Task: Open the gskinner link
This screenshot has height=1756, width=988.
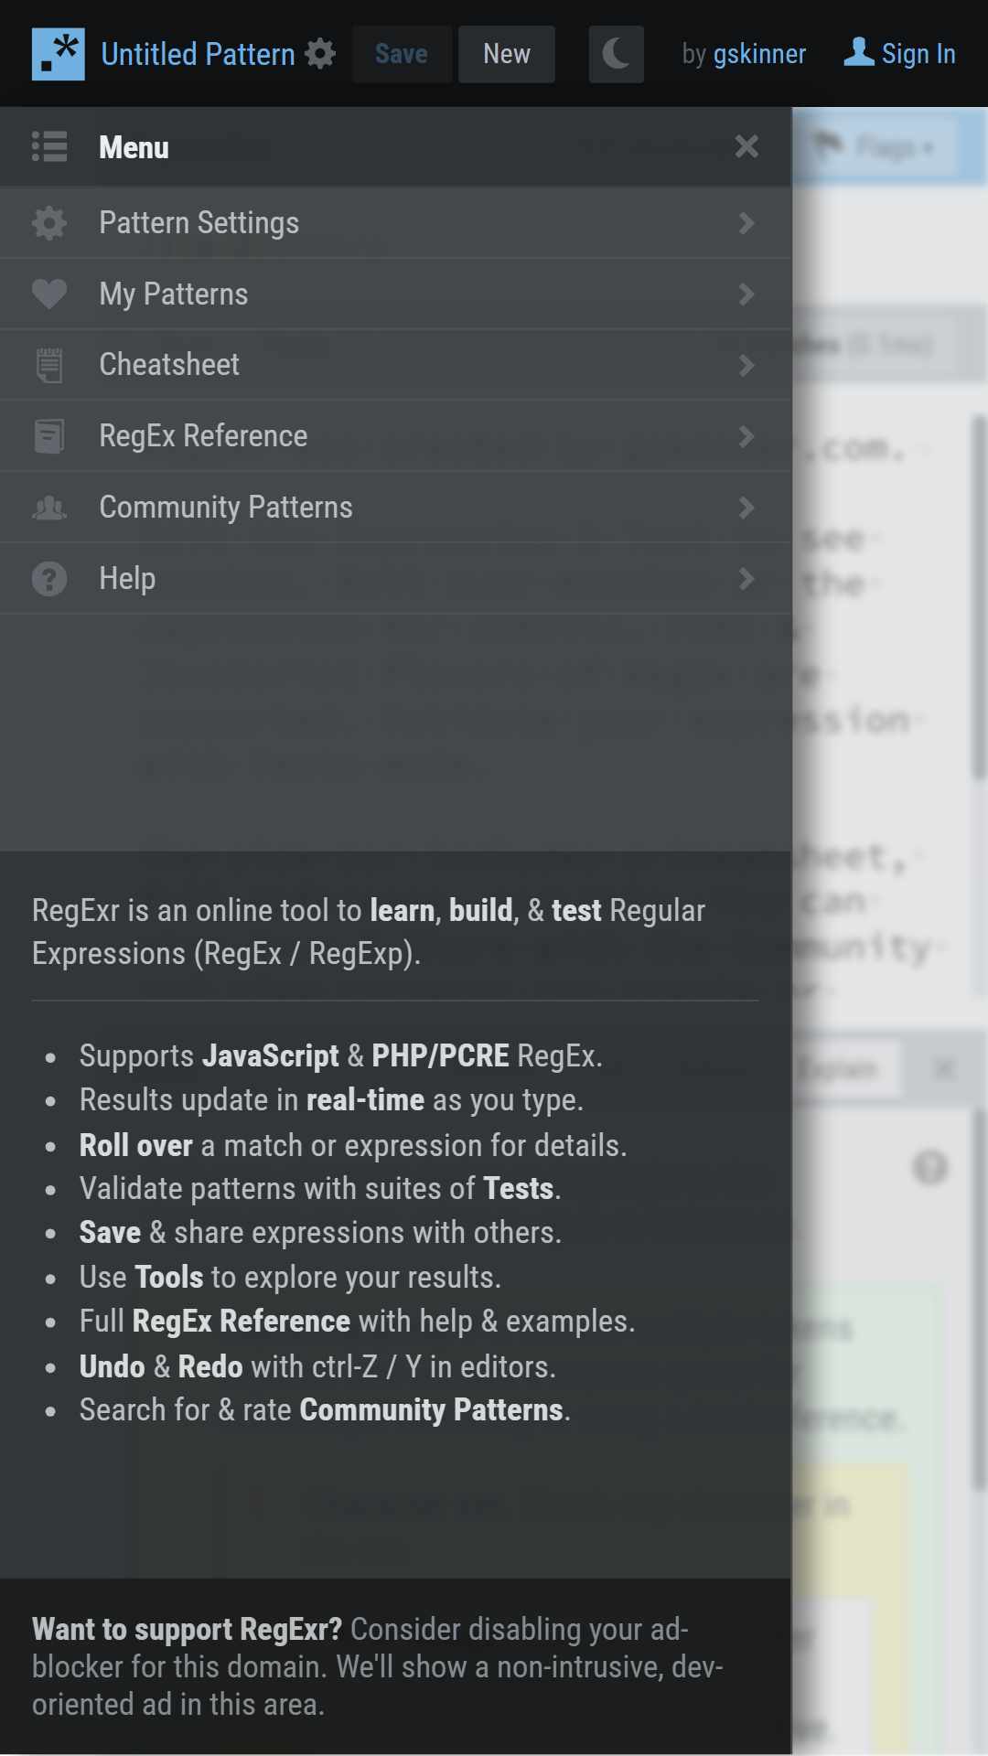Action: tap(759, 54)
